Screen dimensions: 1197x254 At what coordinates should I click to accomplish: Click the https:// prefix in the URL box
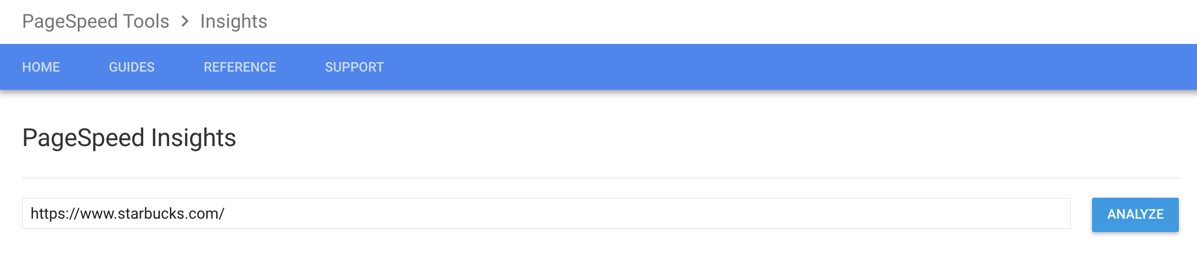(55, 213)
